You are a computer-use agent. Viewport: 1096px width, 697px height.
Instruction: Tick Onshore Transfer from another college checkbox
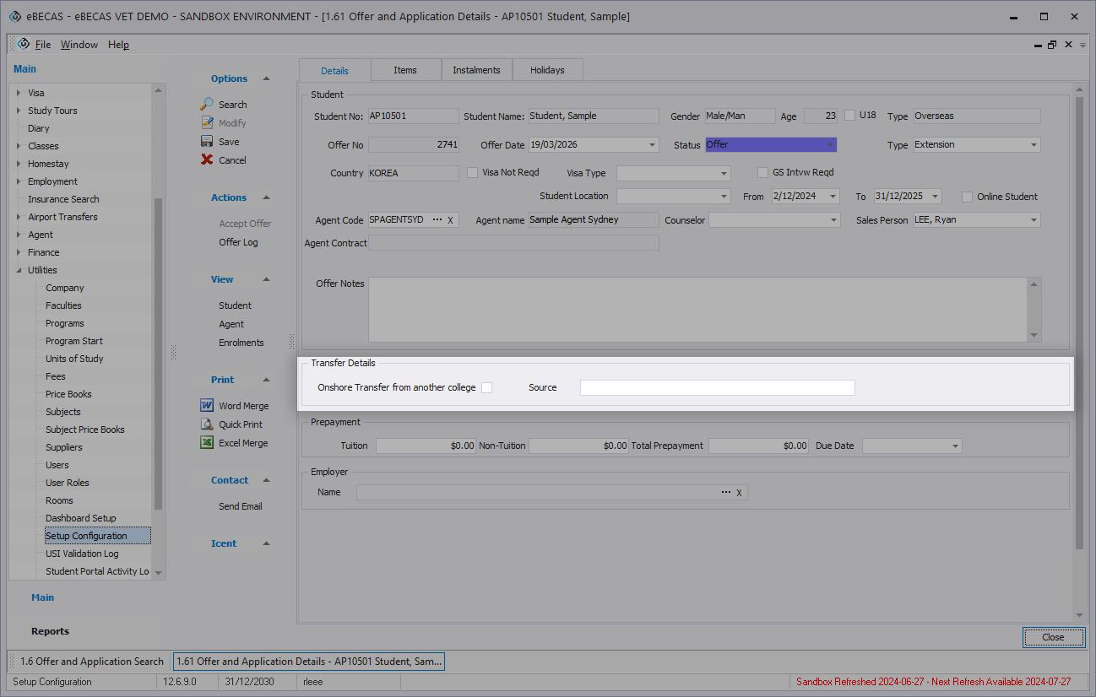click(486, 387)
